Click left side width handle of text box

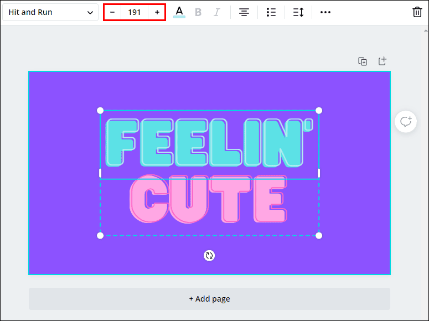click(100, 173)
